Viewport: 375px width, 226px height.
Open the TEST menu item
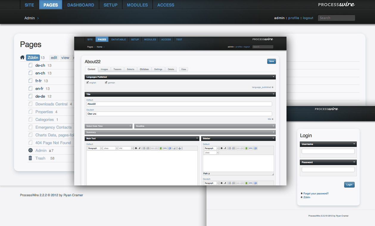[179, 39]
